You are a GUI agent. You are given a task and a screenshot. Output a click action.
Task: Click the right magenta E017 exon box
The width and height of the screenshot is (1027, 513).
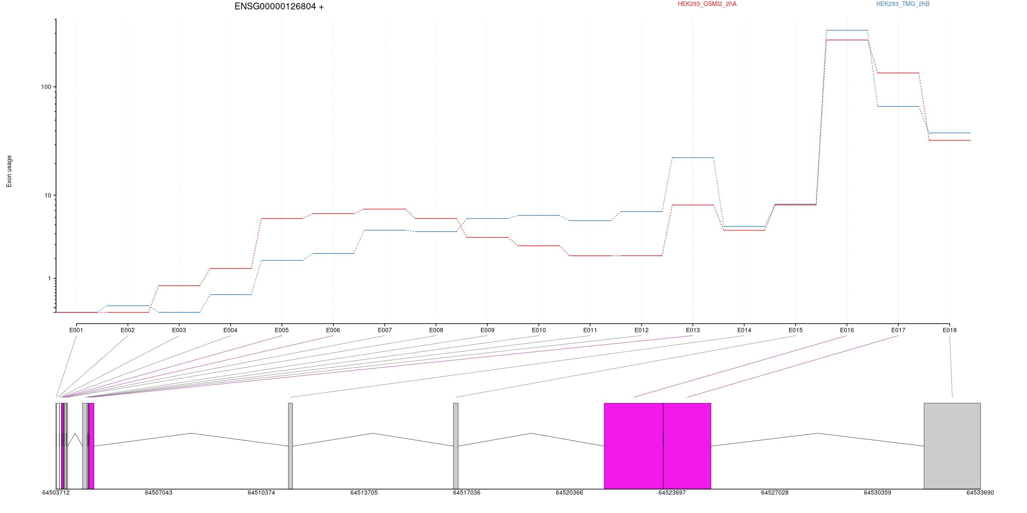pos(687,446)
